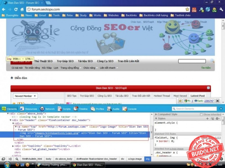Click the forum search magnifier icon

(212, 61)
